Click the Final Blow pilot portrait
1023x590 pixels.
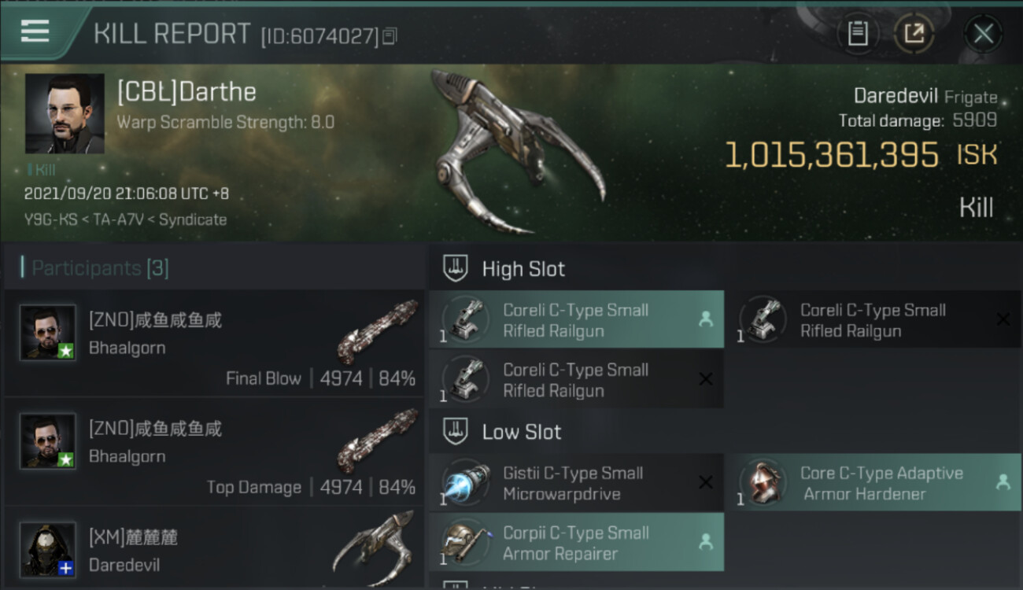pyautogui.click(x=48, y=333)
